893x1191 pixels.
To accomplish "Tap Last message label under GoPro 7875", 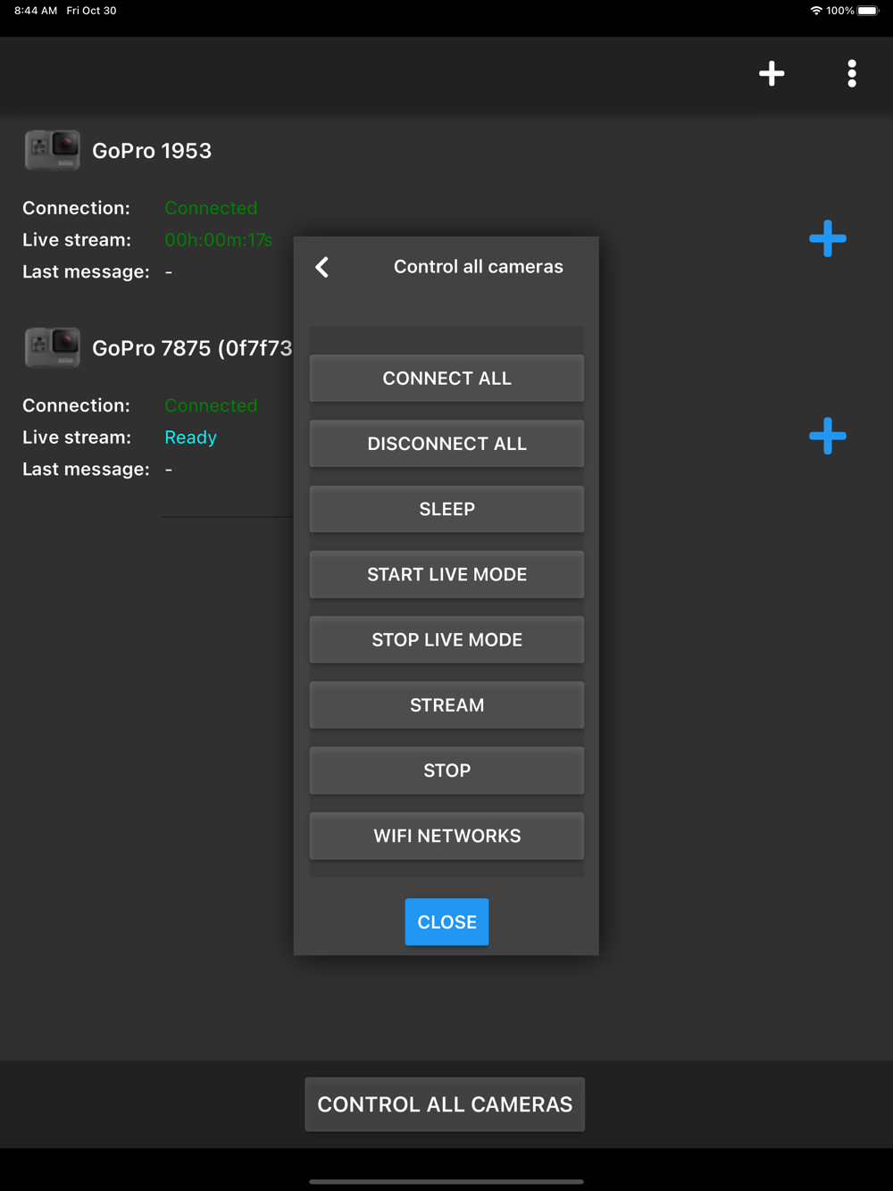I will (86, 469).
